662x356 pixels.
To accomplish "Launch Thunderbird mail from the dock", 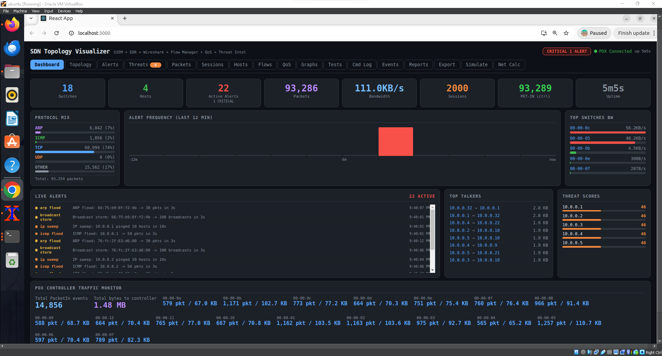I will [x=12, y=48].
